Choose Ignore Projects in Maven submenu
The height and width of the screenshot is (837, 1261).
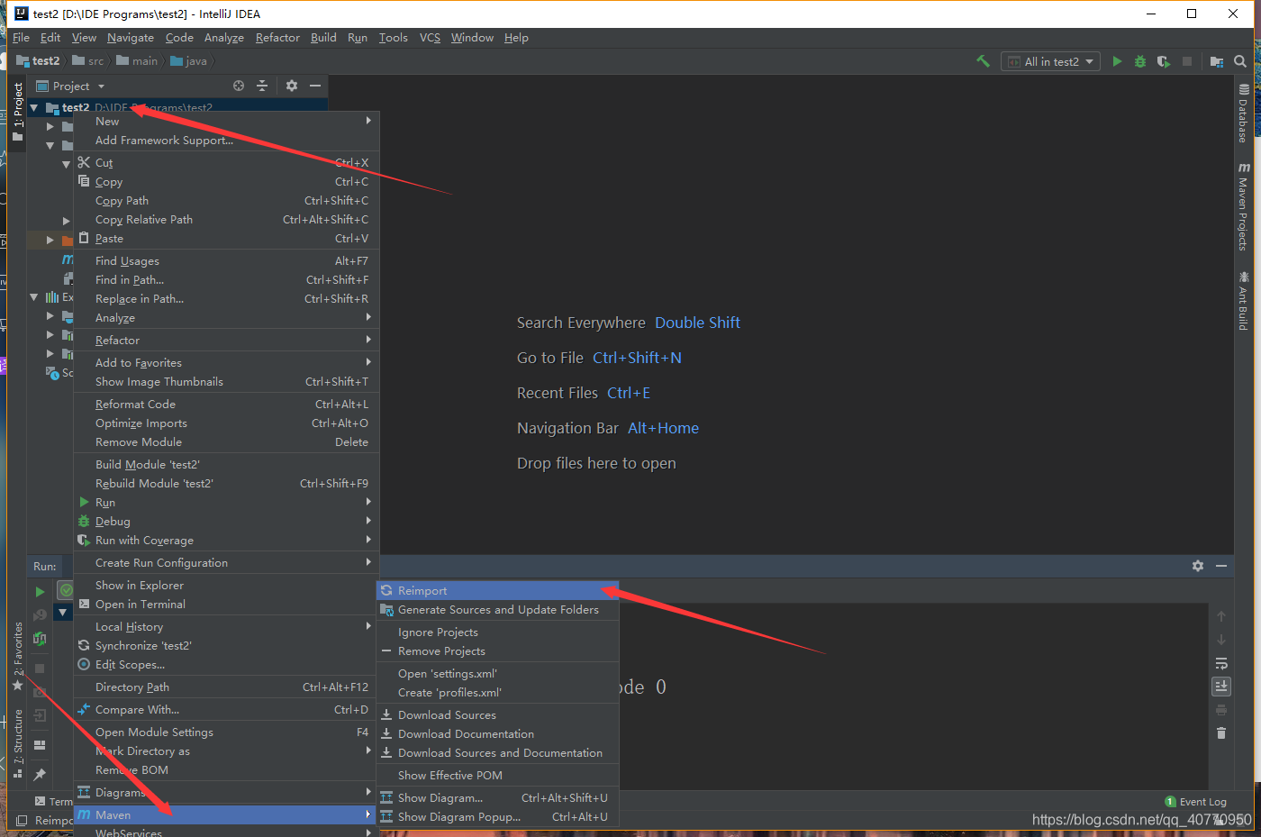[497, 632]
